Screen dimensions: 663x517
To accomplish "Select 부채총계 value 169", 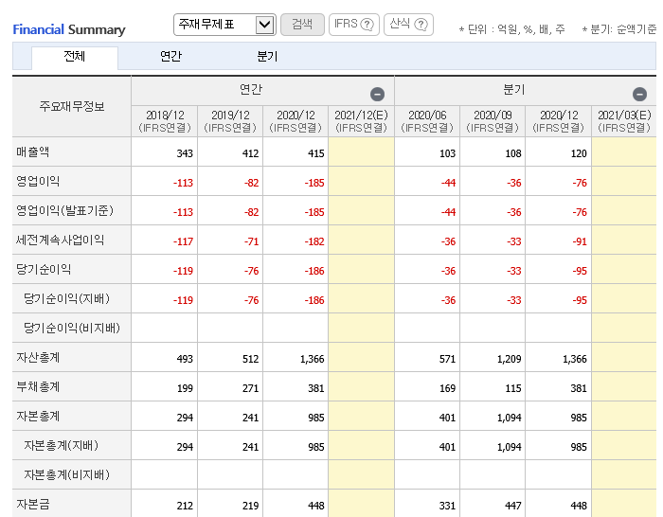I will [447, 388].
